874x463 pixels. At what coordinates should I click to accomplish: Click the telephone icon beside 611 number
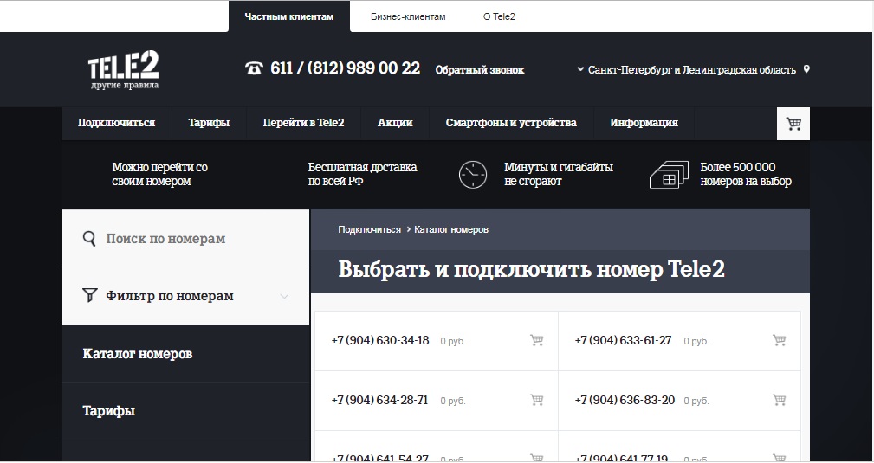pyautogui.click(x=254, y=68)
